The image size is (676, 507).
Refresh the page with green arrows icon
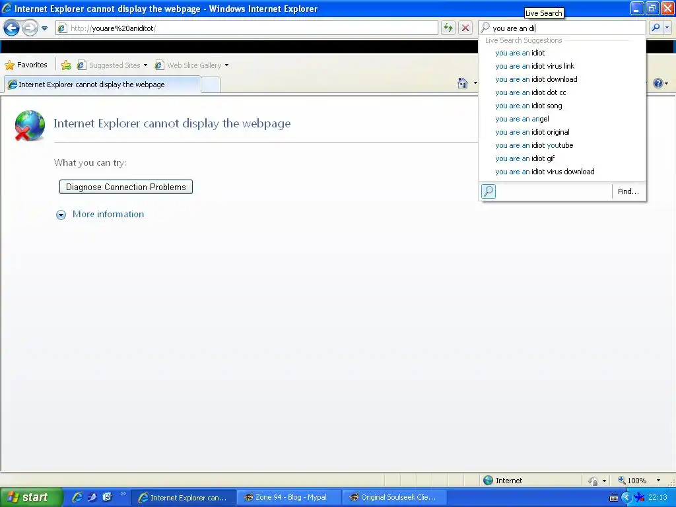[x=448, y=28]
